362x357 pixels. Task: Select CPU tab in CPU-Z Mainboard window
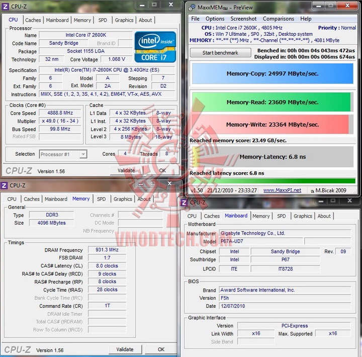192,216
